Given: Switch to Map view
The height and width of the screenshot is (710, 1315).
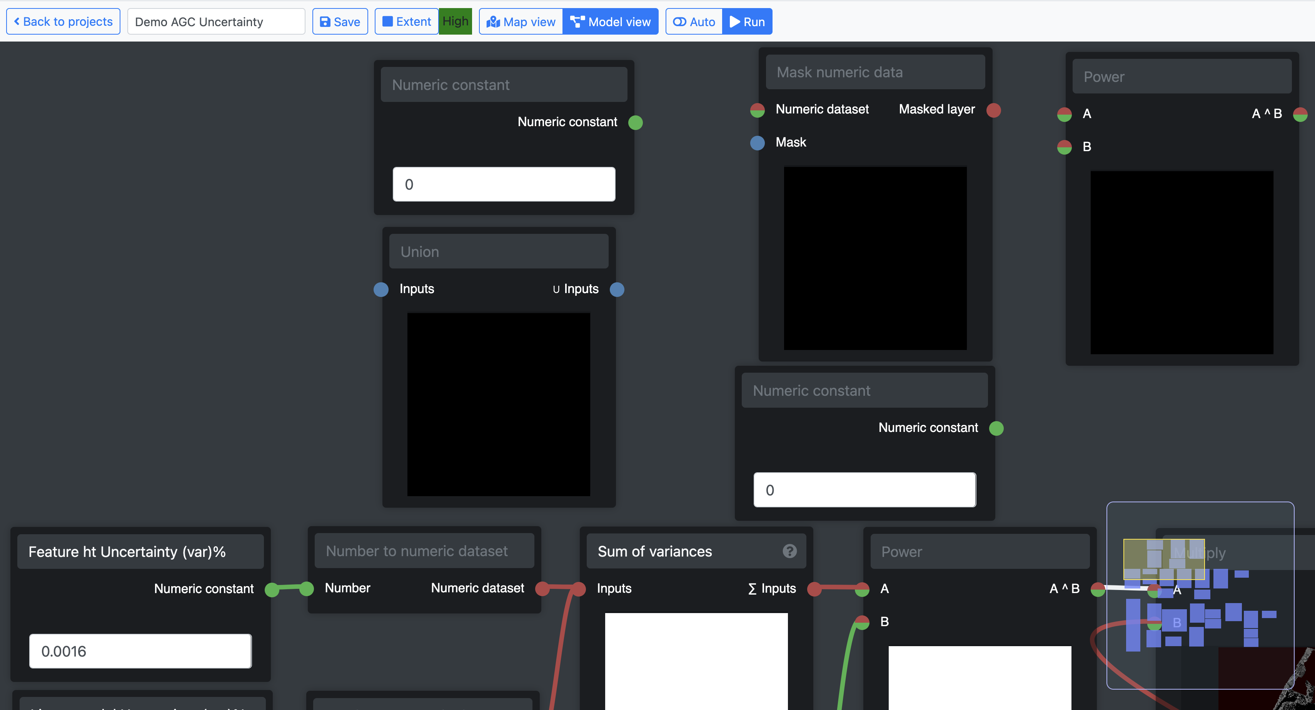Looking at the screenshot, I should 521,22.
